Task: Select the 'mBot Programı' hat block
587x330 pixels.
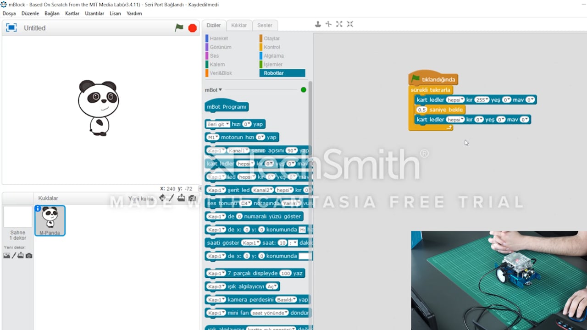Action: [227, 107]
